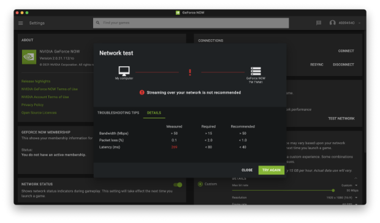
Task: Click the GeForce NOW title bar icon
Action: click(178, 13)
